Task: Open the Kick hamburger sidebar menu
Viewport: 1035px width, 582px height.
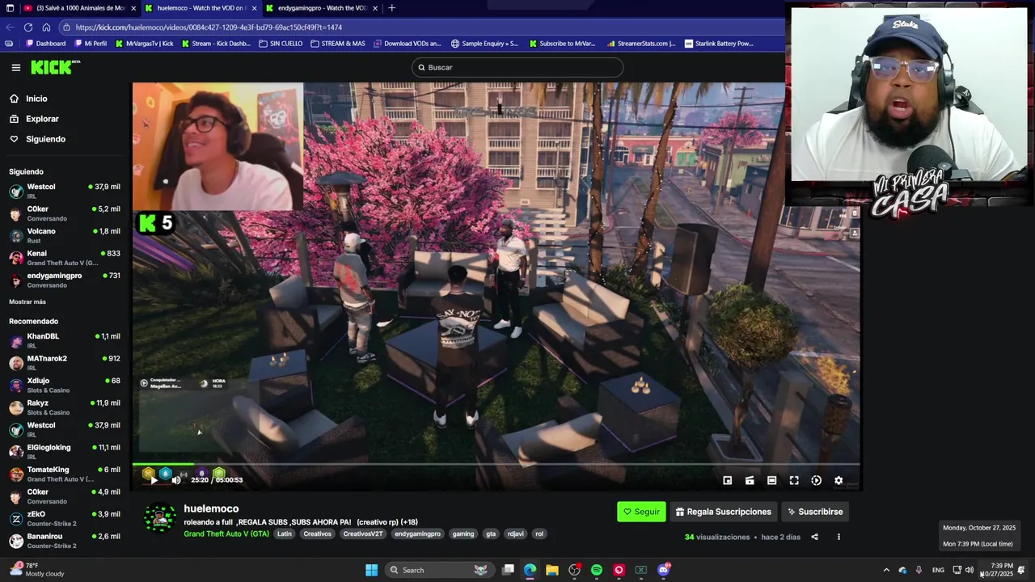Action: coord(15,68)
